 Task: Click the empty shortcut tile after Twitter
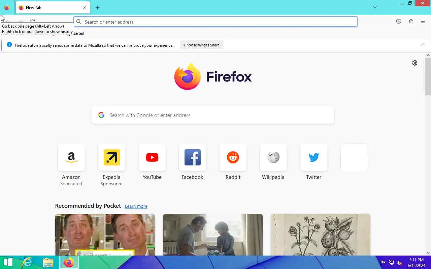pyautogui.click(x=354, y=157)
